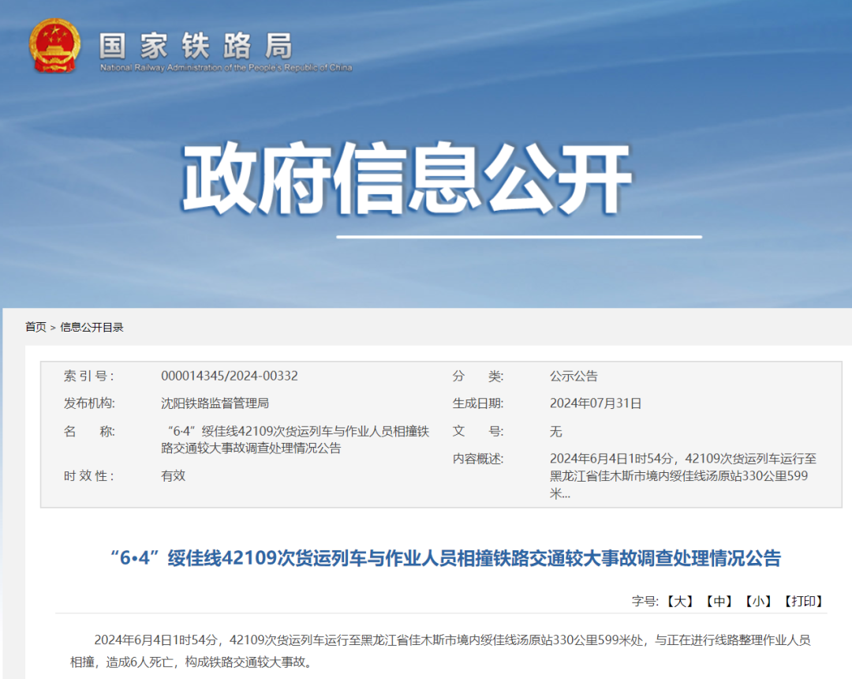Select the index number 000014345/2024-00332
The height and width of the screenshot is (679, 852).
coord(229,375)
